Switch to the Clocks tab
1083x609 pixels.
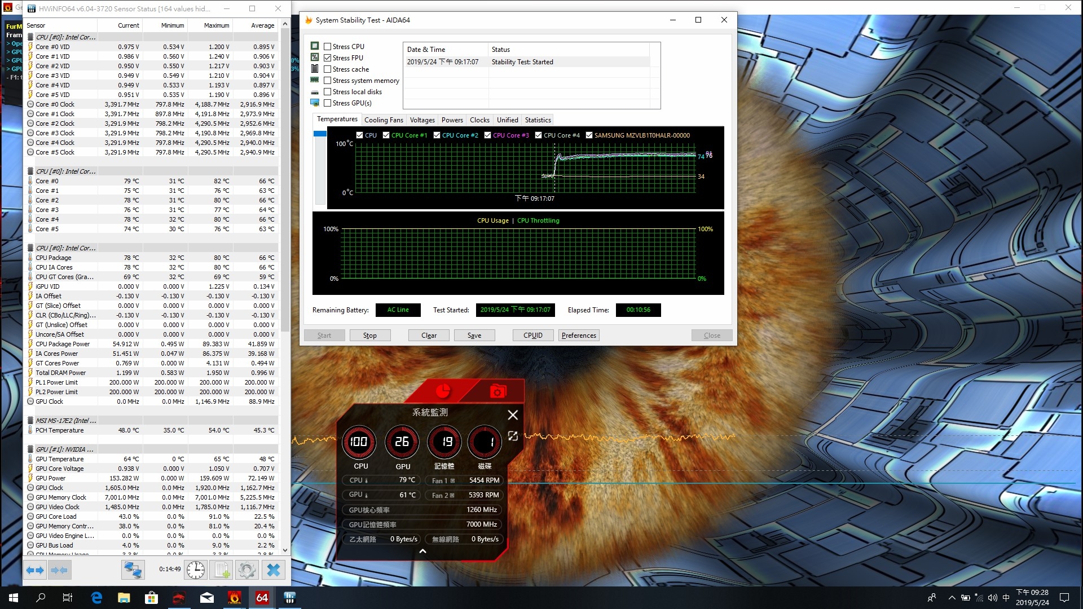[x=479, y=120]
